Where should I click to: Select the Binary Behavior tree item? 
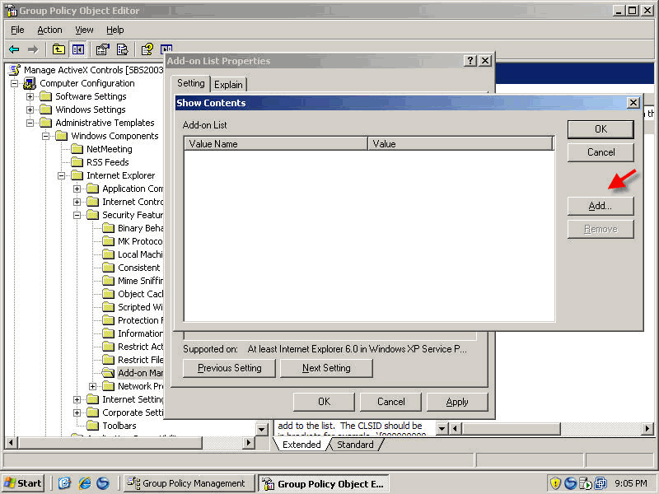140,228
